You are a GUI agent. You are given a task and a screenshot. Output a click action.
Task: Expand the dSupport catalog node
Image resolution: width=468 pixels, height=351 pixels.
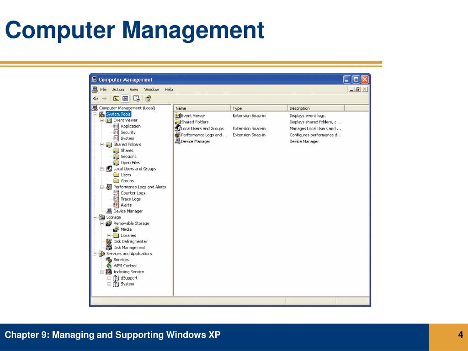[109, 278]
